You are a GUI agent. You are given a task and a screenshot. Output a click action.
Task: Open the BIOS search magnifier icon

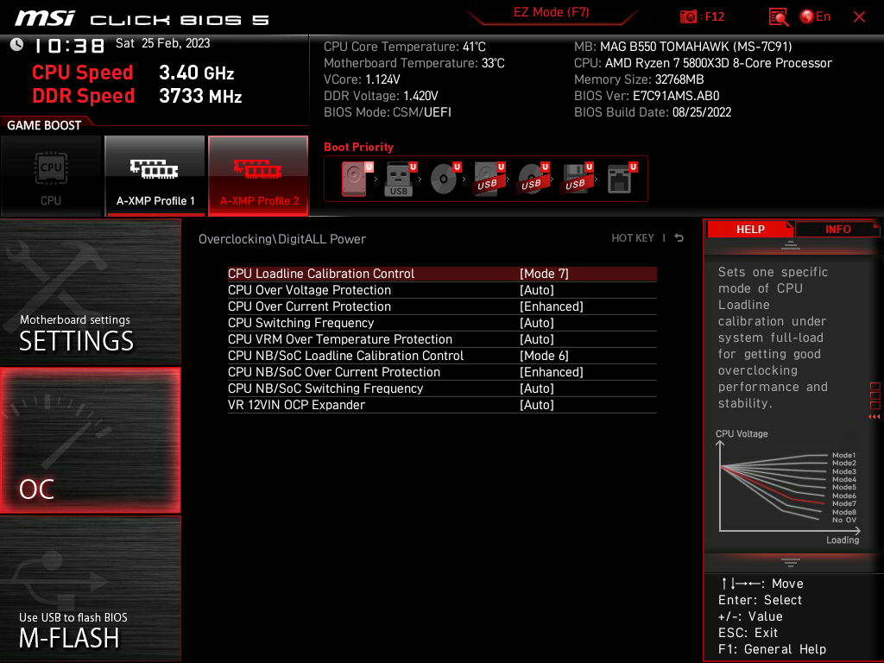(779, 16)
